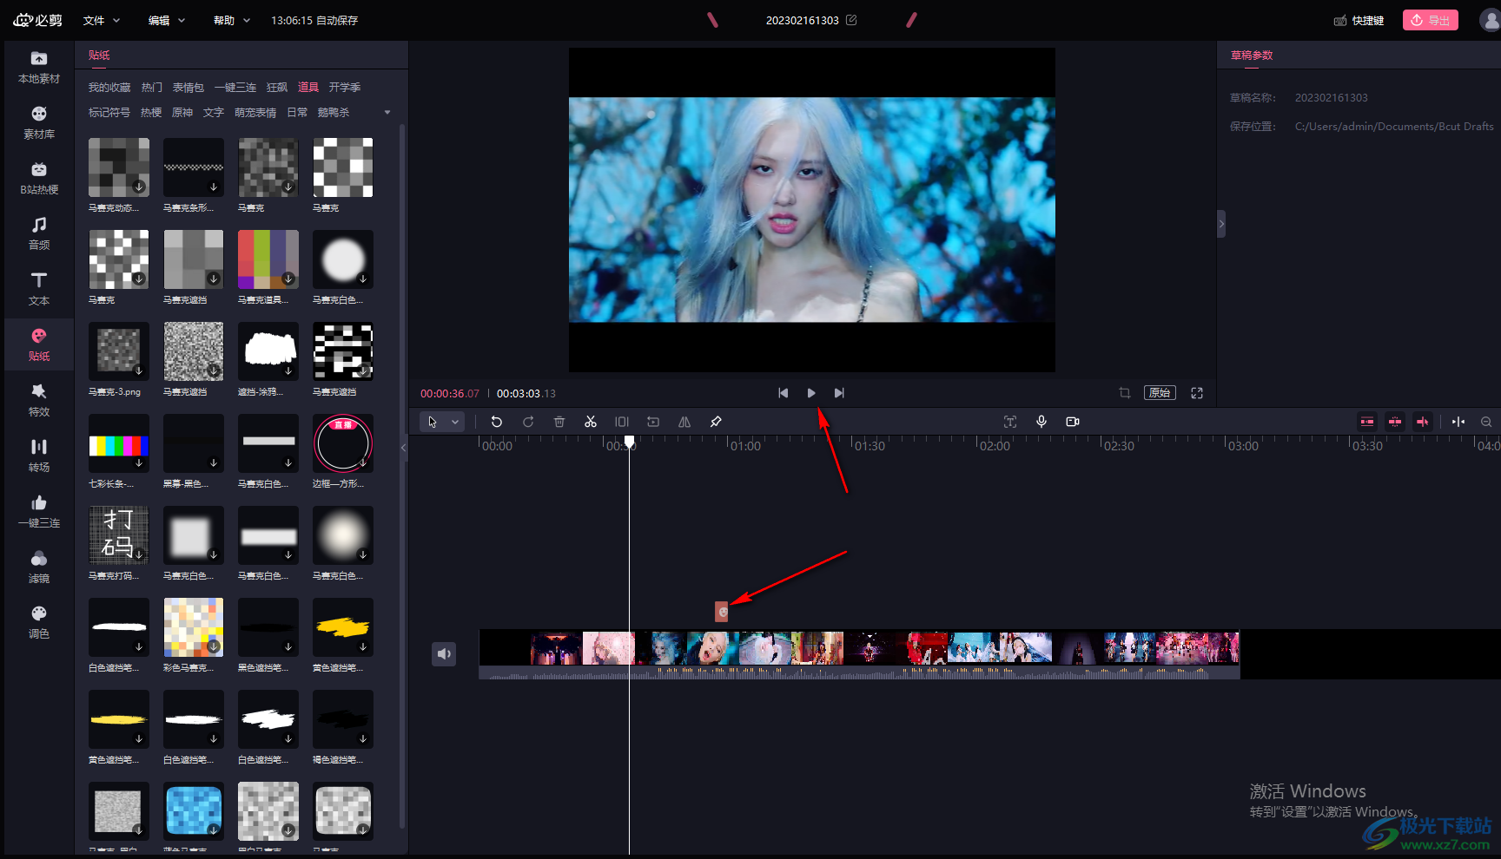Image resolution: width=1501 pixels, height=859 pixels.
Task: Click the undo icon in timeline toolbar
Action: [x=497, y=422]
